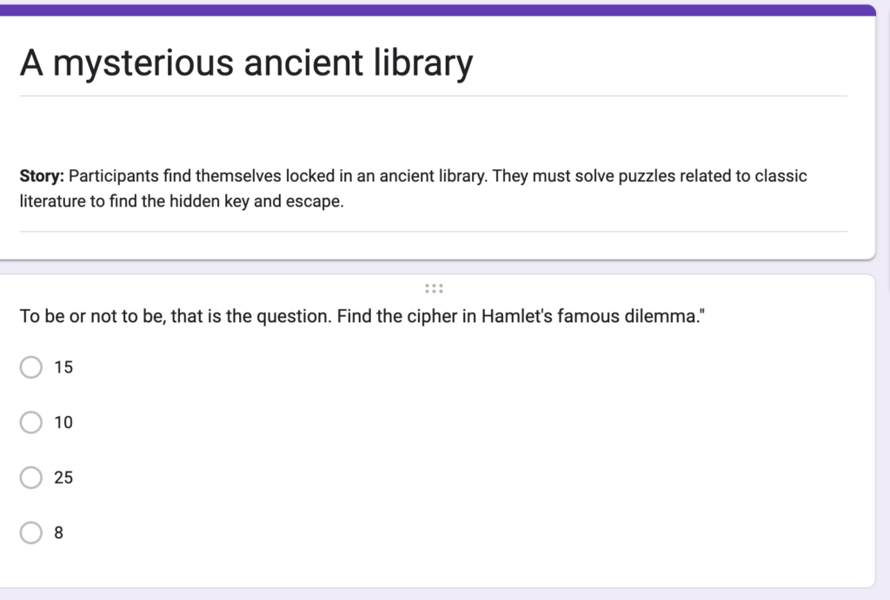
Task: Select the radio button for 15
Action: click(30, 367)
